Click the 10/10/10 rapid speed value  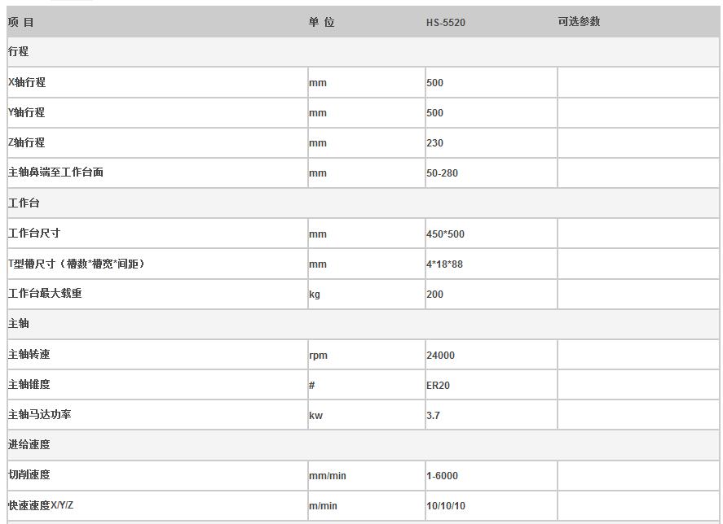[445, 506]
